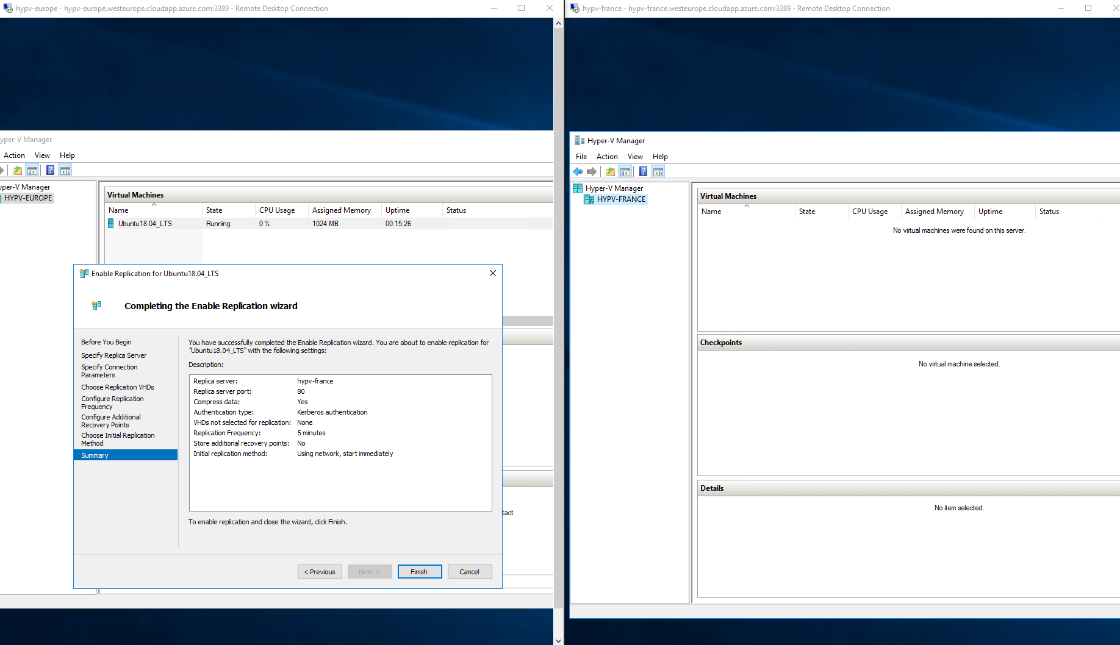Click the Help icon in hypv-france toolbar

coord(644,172)
